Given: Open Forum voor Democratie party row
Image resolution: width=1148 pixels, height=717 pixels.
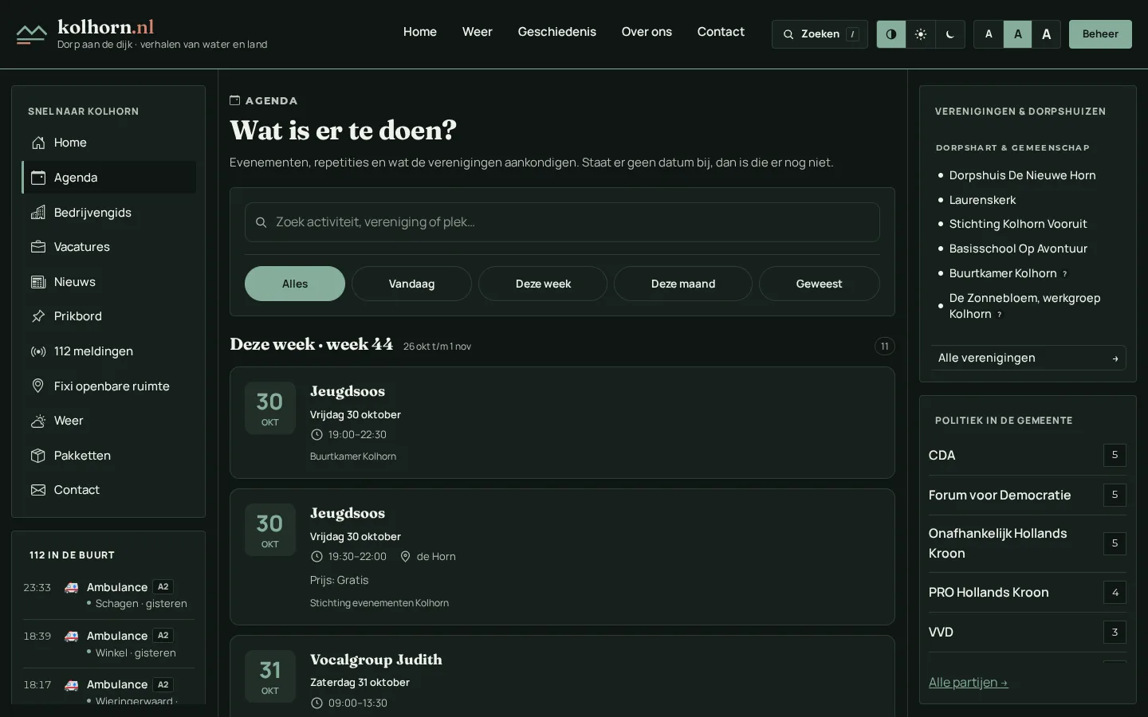Looking at the screenshot, I should point(1028,495).
